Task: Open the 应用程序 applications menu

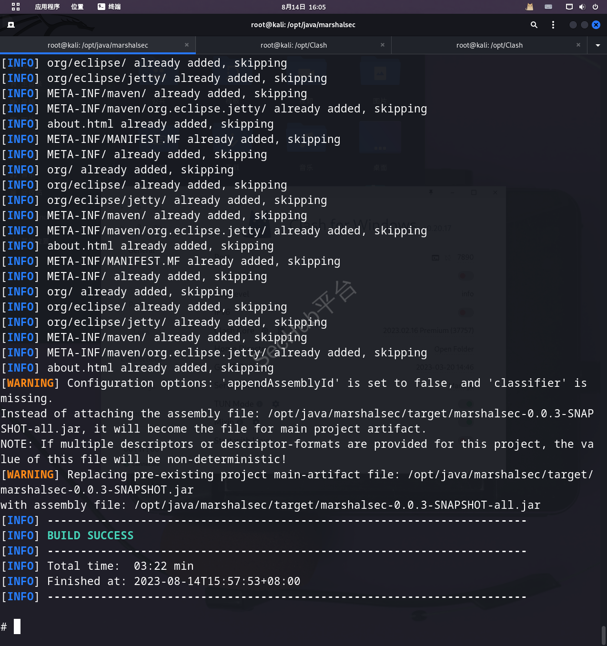Action: click(x=47, y=7)
